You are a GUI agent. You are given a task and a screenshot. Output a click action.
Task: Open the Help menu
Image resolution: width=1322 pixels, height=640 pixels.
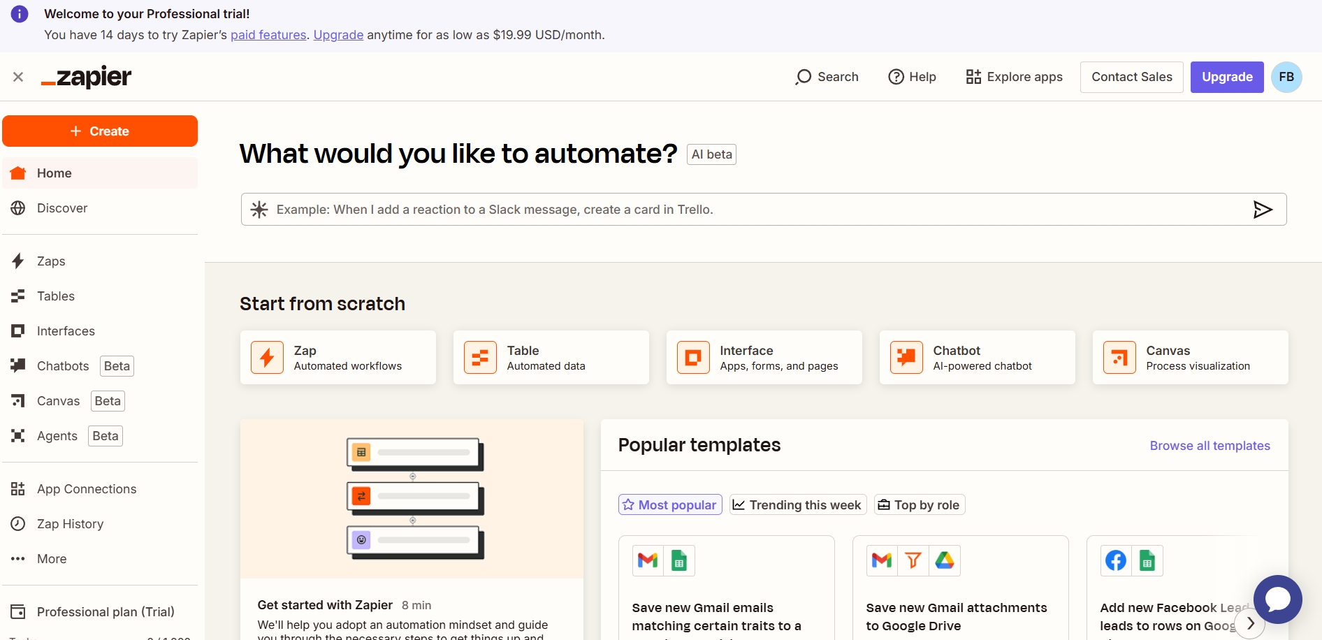(912, 77)
